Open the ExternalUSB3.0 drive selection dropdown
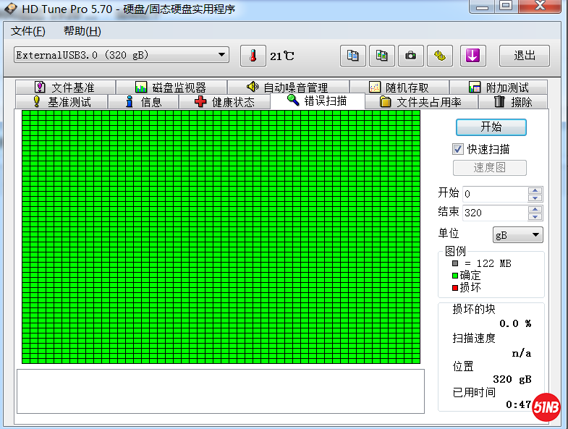Screen dimensions: 568x429 click(222, 55)
